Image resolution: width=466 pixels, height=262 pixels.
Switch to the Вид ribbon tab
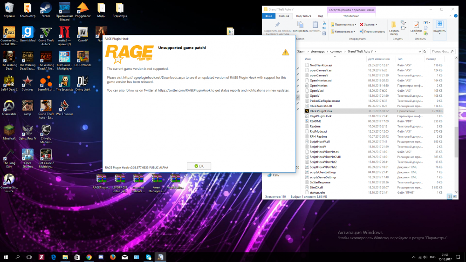tap(321, 16)
